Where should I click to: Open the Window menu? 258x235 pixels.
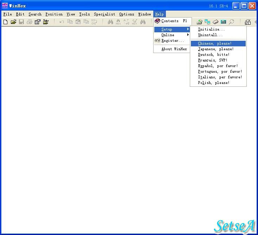click(144, 14)
